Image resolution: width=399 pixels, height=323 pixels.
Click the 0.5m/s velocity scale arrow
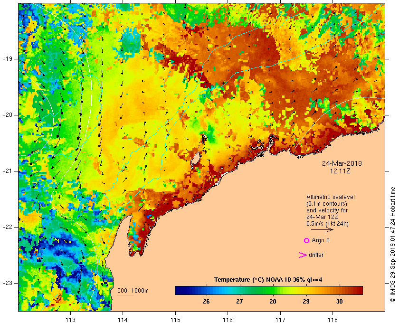[x=322, y=229]
